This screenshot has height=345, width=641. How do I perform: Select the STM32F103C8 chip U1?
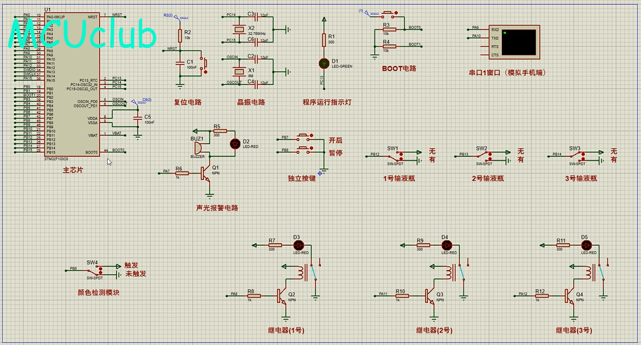pyautogui.click(x=71, y=84)
